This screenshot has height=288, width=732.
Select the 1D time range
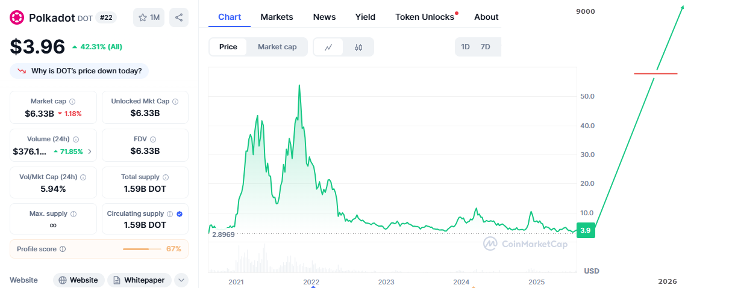click(466, 47)
